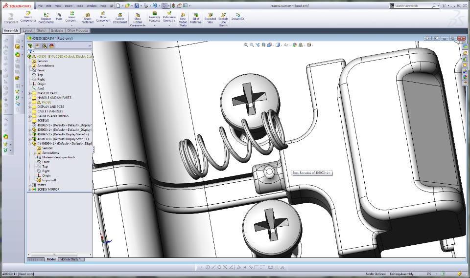Click the Rotate Component tool

pyautogui.click(x=120, y=17)
